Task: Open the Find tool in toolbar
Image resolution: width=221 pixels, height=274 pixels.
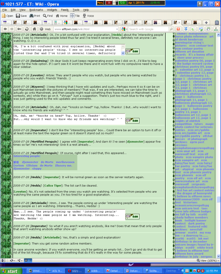Action: [48, 16]
